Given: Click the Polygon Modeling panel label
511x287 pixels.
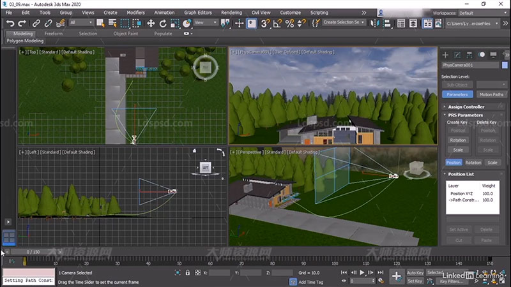Looking at the screenshot, I should 25,41.
